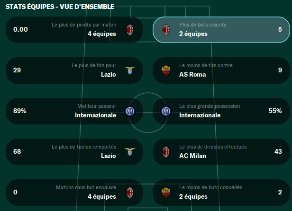Open 4 équipes list under Matchs sans but encaissé
This screenshot has height=211, width=292.
102,197
